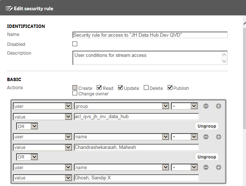The width and height of the screenshot is (246, 186).
Task: Click the rule Name input field
Action: [x=150, y=35]
